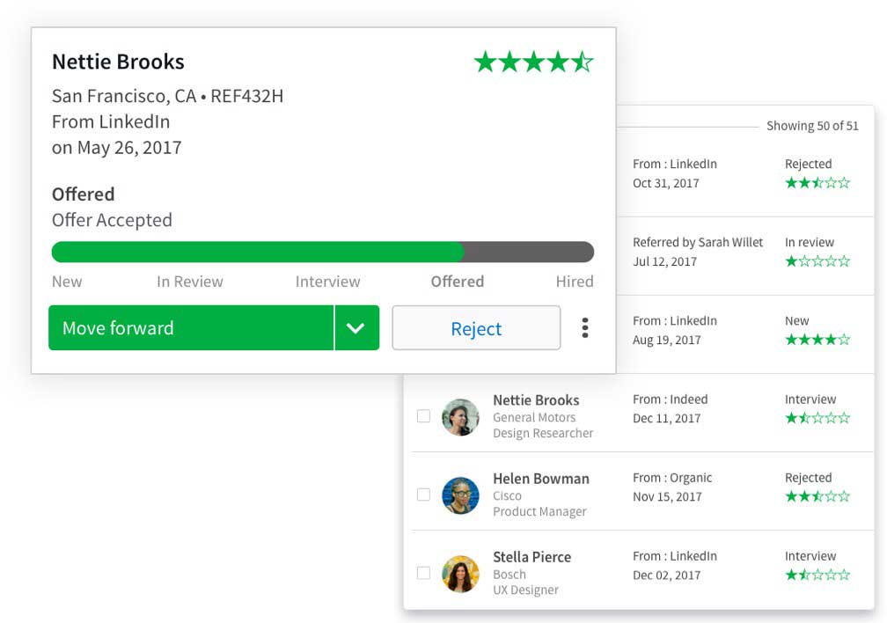Click four-star rating on Aug 19 row
887x623 pixels.
pos(817,340)
